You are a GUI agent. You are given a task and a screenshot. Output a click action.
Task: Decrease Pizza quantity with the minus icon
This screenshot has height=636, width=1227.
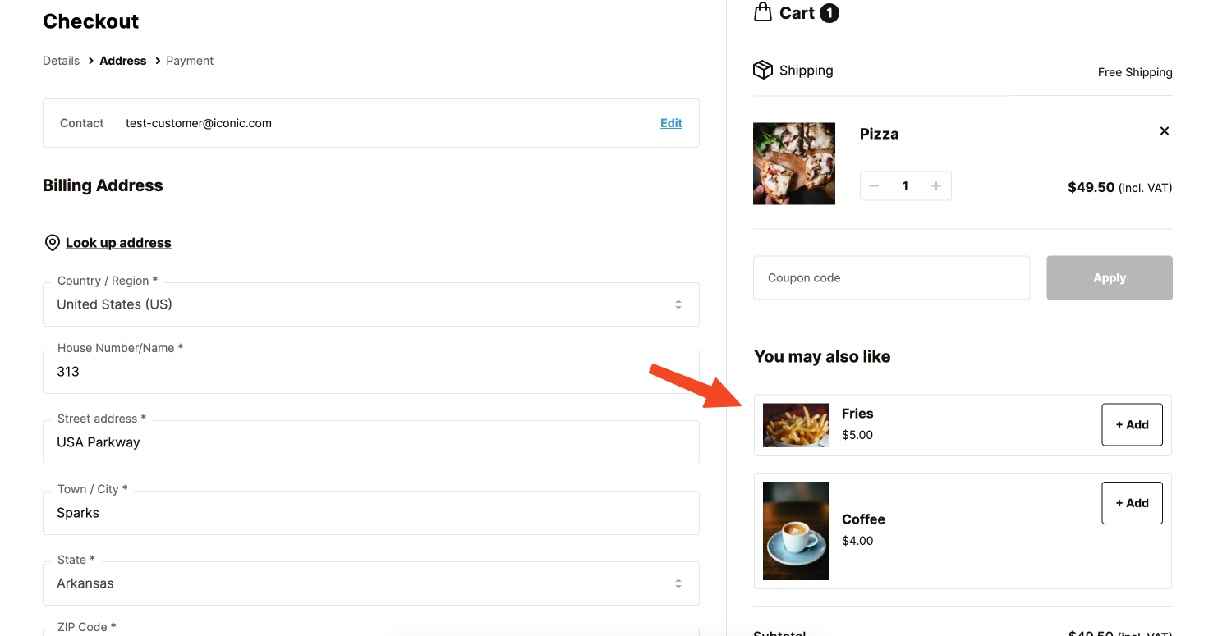click(874, 185)
